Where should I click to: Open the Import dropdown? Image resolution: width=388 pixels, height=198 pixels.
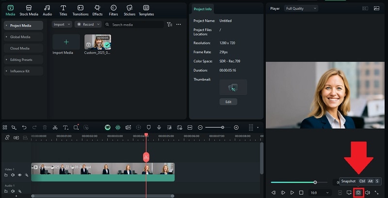(62, 24)
